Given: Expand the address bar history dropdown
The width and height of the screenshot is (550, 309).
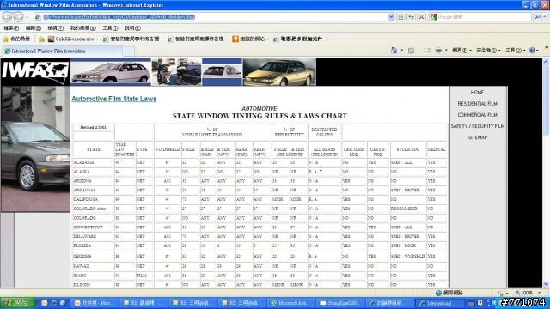Looking at the screenshot, I should click(391, 16).
